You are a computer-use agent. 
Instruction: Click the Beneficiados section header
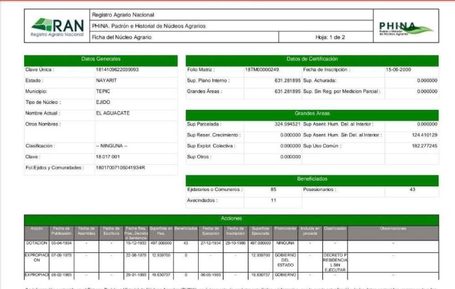(311, 178)
